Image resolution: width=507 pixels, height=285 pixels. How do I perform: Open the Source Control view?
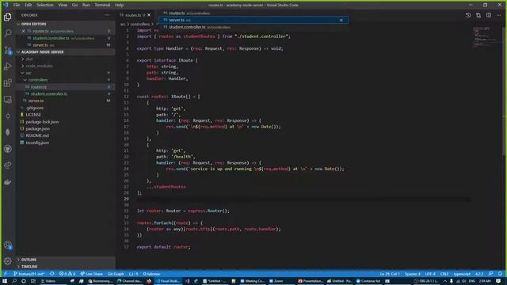point(8,50)
